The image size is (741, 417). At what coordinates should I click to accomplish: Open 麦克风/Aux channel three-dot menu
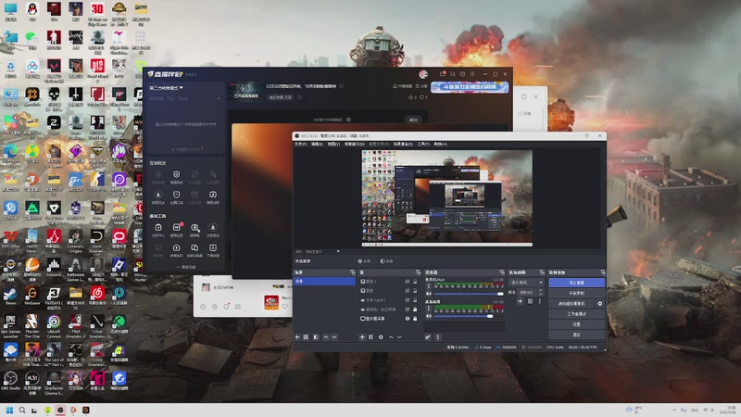[429, 286]
